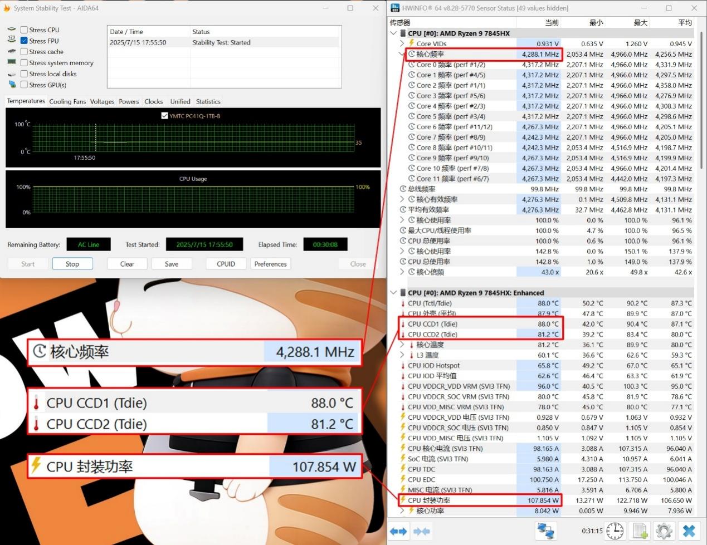
Task: Open CPUID from AIDA64
Action: [x=226, y=264]
